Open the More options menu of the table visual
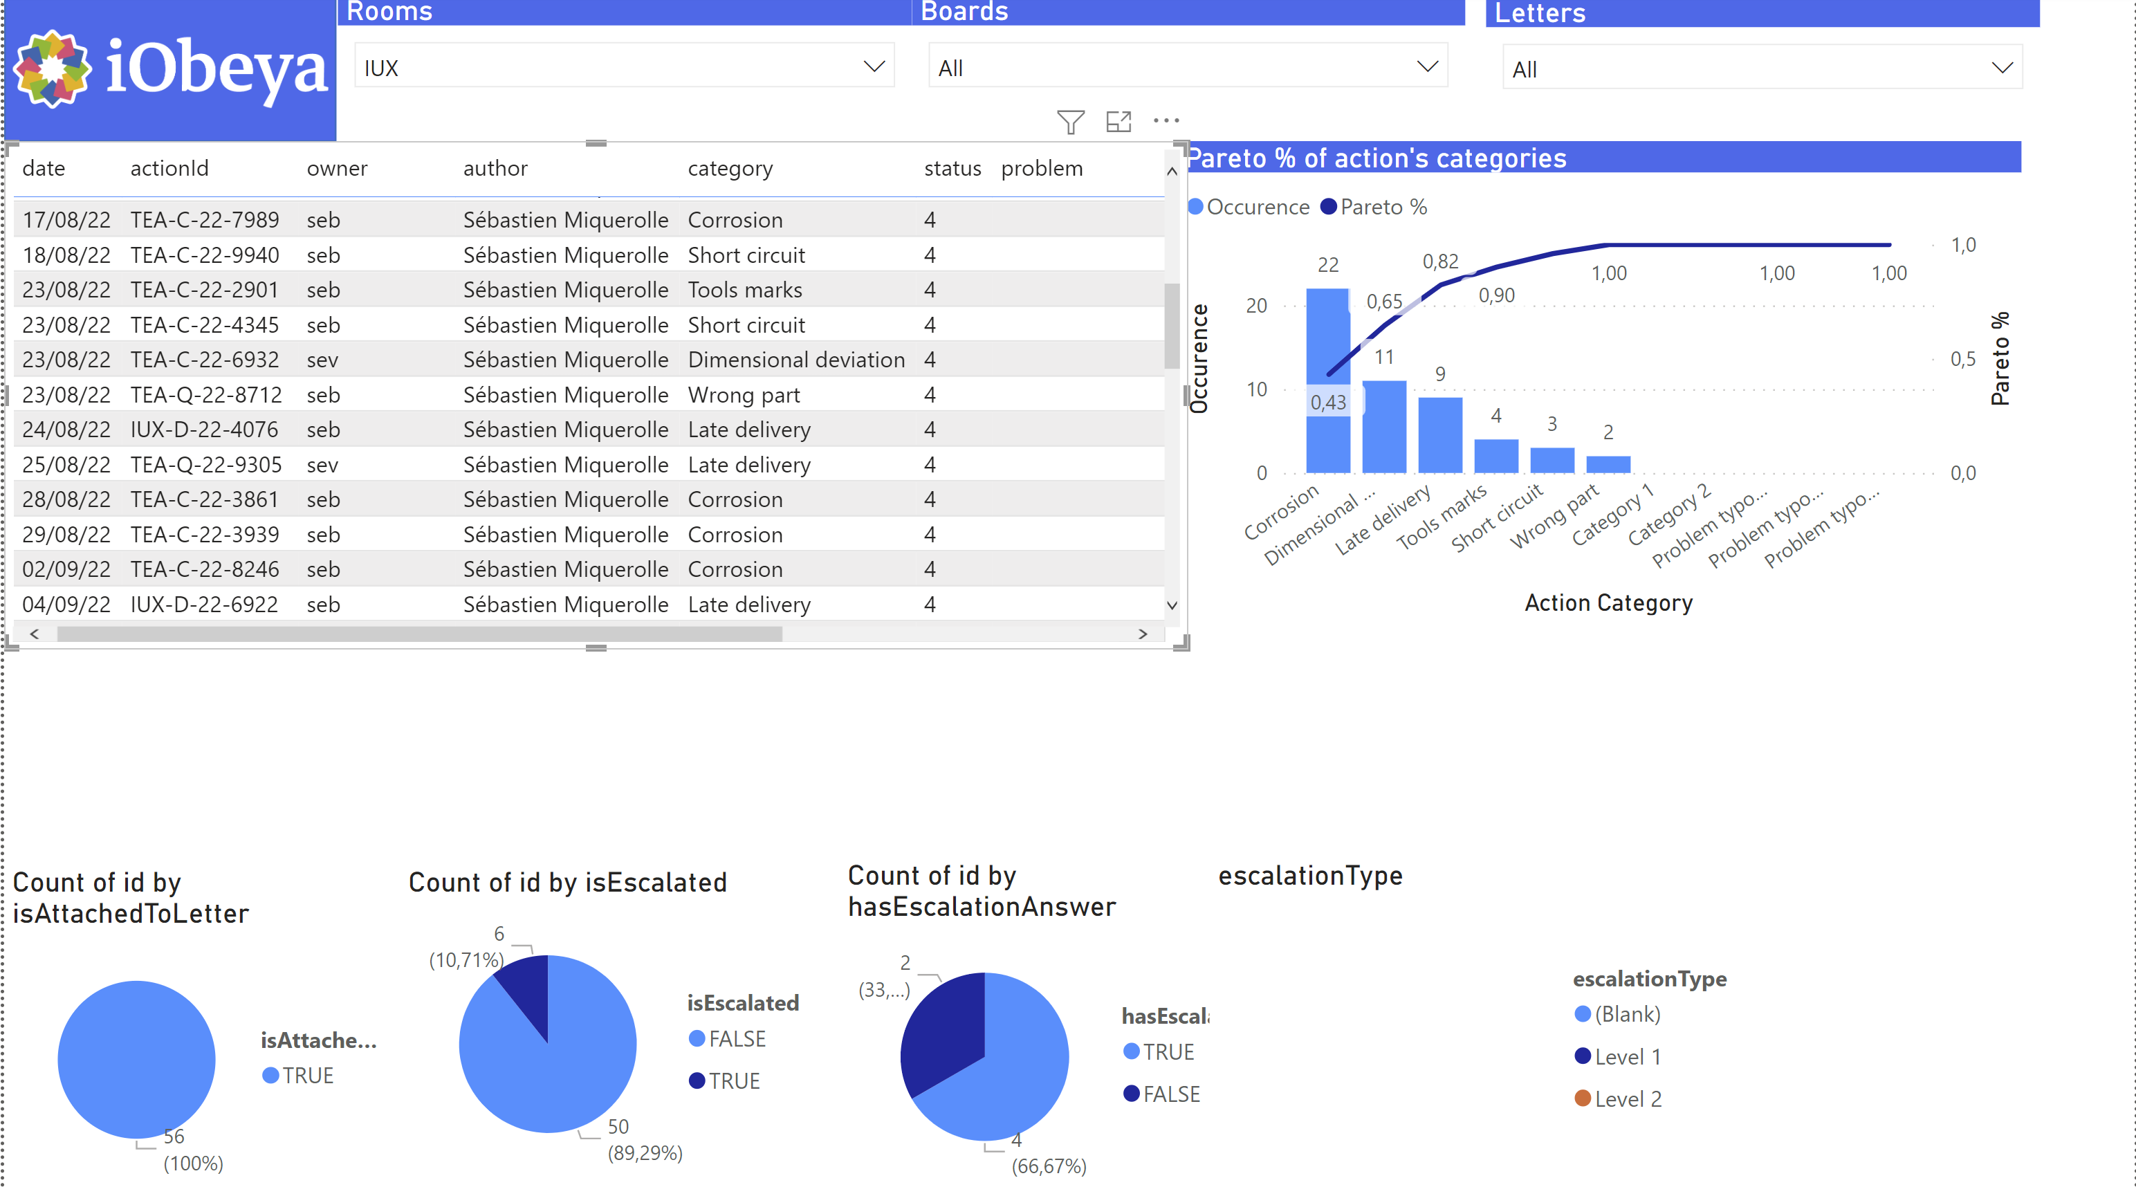The height and width of the screenshot is (1187, 2136). click(x=1165, y=121)
